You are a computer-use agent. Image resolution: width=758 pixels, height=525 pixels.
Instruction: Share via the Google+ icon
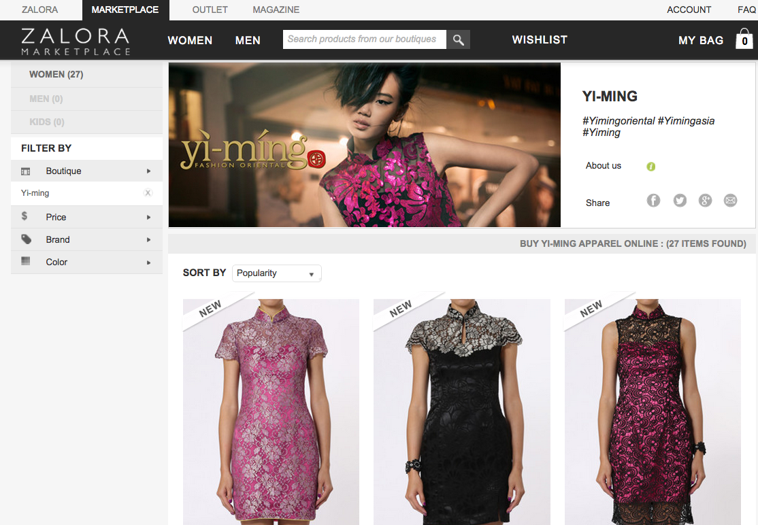(705, 200)
